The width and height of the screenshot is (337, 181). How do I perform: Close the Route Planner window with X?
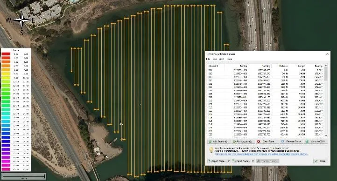[x=327, y=54]
